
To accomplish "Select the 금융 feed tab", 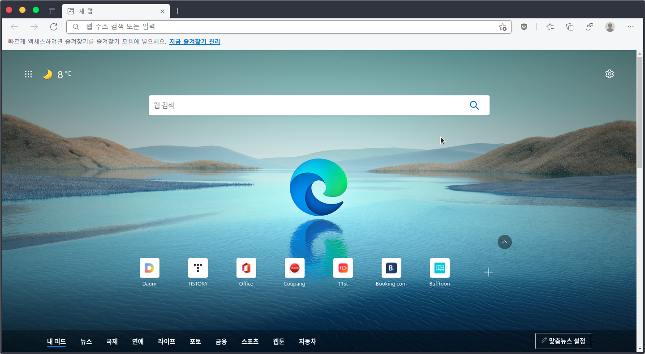I will coord(221,341).
